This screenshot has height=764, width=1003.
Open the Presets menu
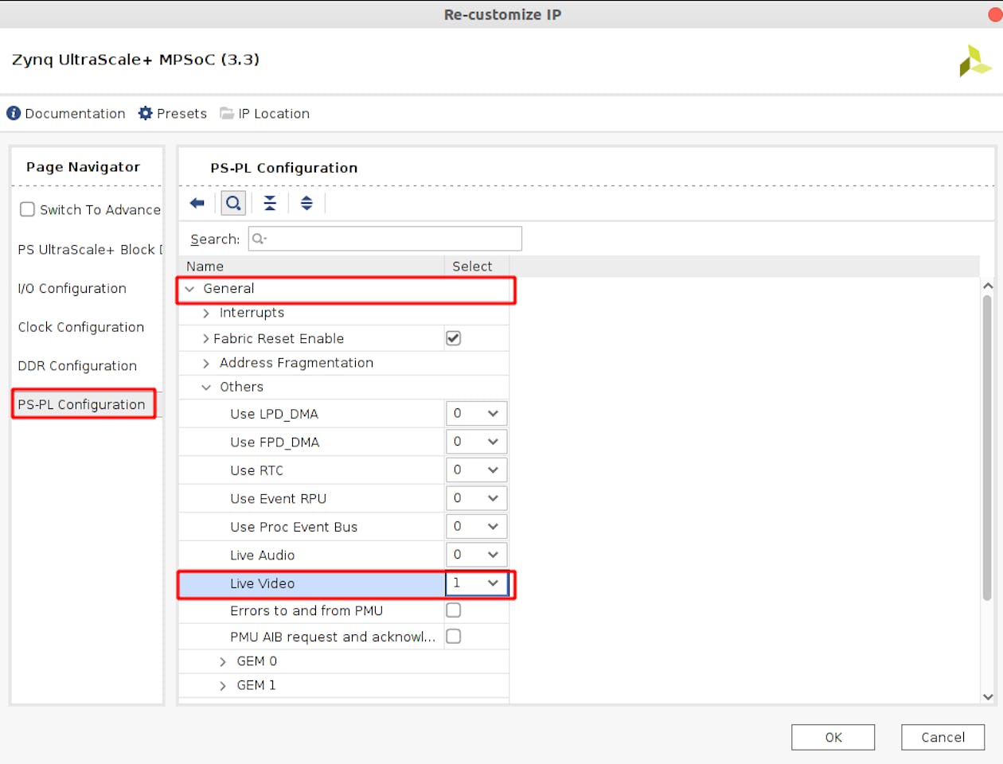pos(181,114)
